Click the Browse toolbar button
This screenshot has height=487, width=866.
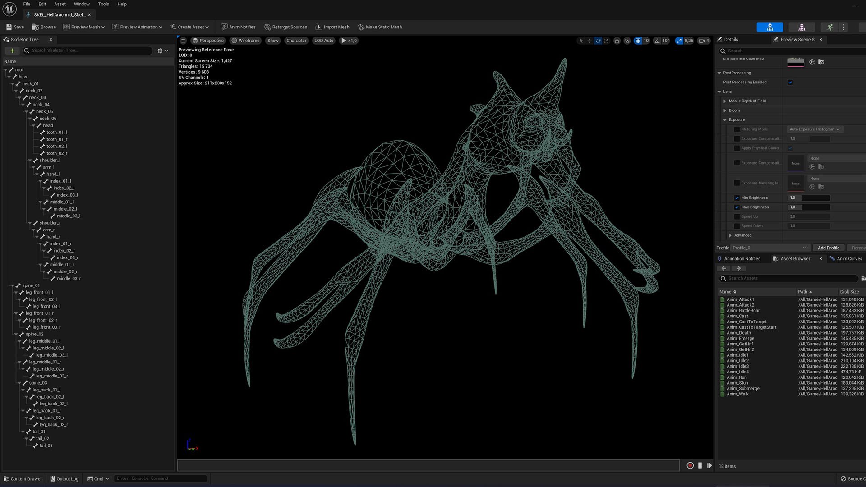[x=44, y=27]
